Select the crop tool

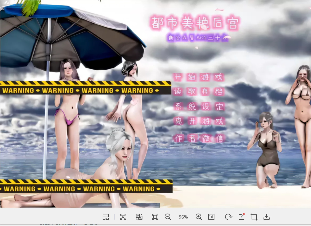point(254,217)
